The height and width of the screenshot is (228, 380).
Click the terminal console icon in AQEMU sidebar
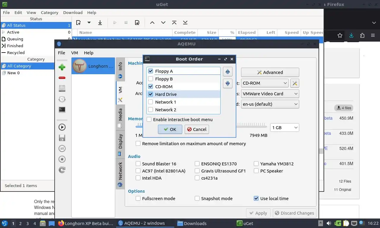pyautogui.click(x=62, y=110)
